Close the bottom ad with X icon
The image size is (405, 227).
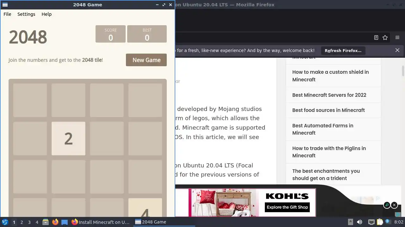[394, 205]
